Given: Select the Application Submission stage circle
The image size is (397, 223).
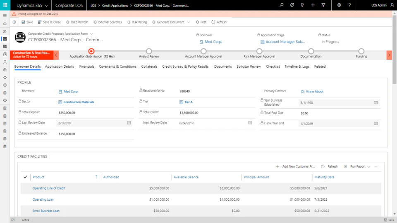Looking at the screenshot, I should pyautogui.click(x=91, y=51).
